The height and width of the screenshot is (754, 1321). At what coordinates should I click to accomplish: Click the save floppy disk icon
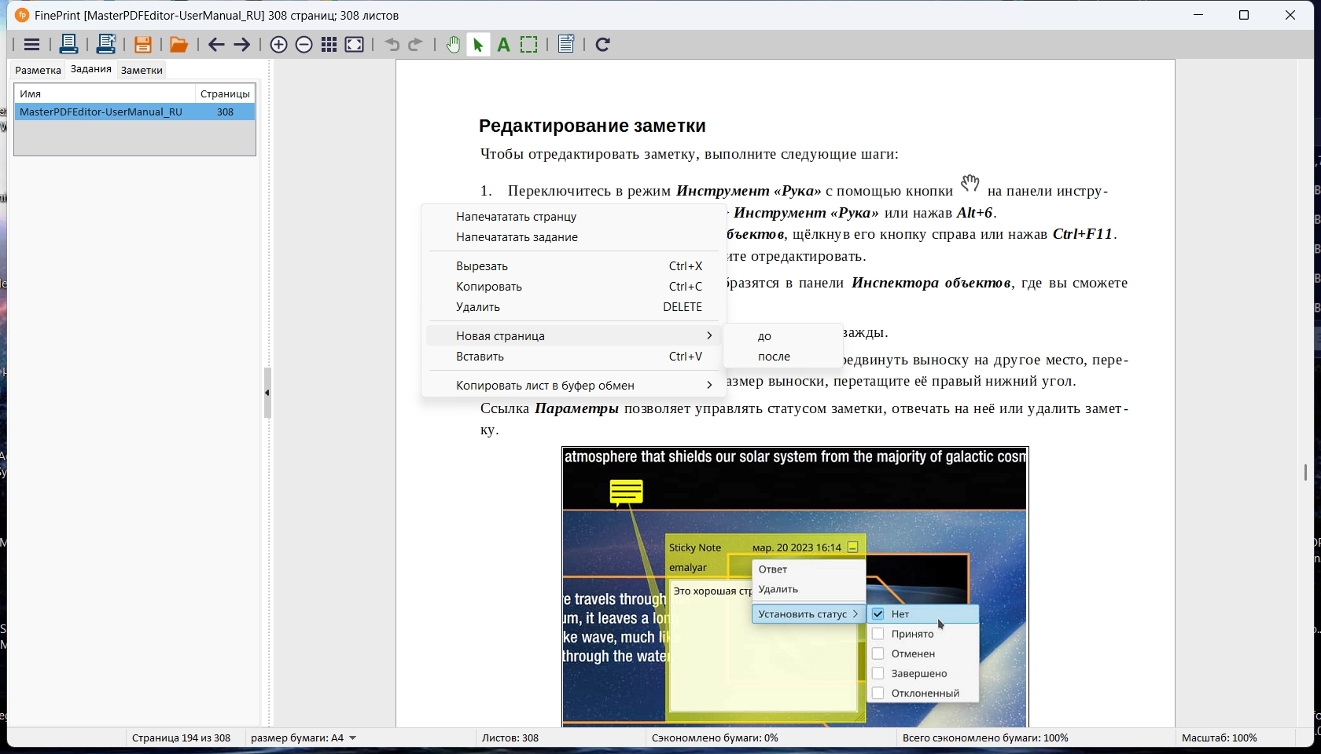[142, 45]
